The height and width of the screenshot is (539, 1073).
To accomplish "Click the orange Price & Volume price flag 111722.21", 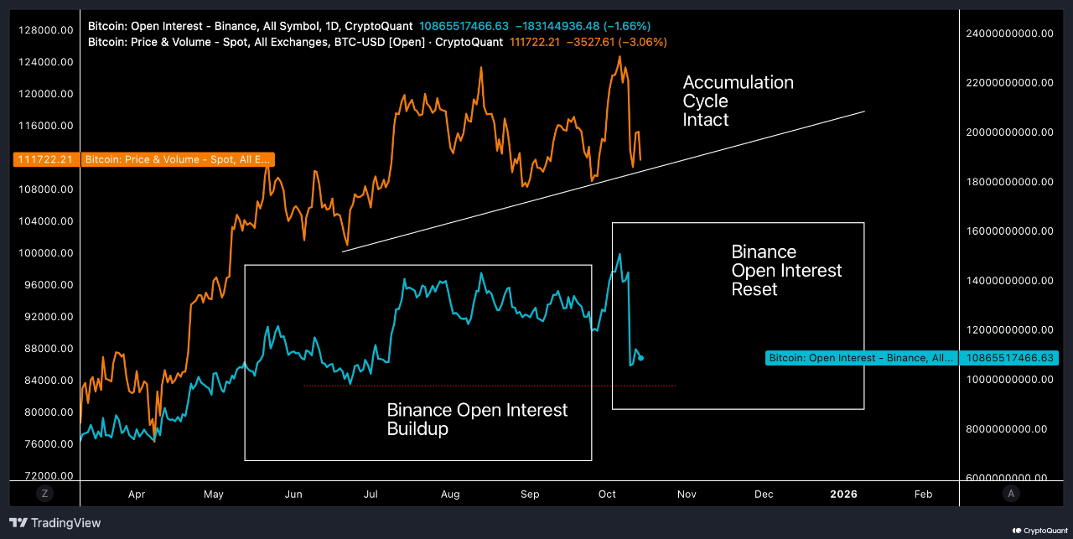I will coord(46,158).
